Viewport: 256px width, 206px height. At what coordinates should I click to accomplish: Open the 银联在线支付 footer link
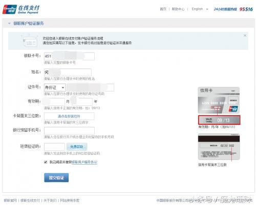[x=30, y=200]
